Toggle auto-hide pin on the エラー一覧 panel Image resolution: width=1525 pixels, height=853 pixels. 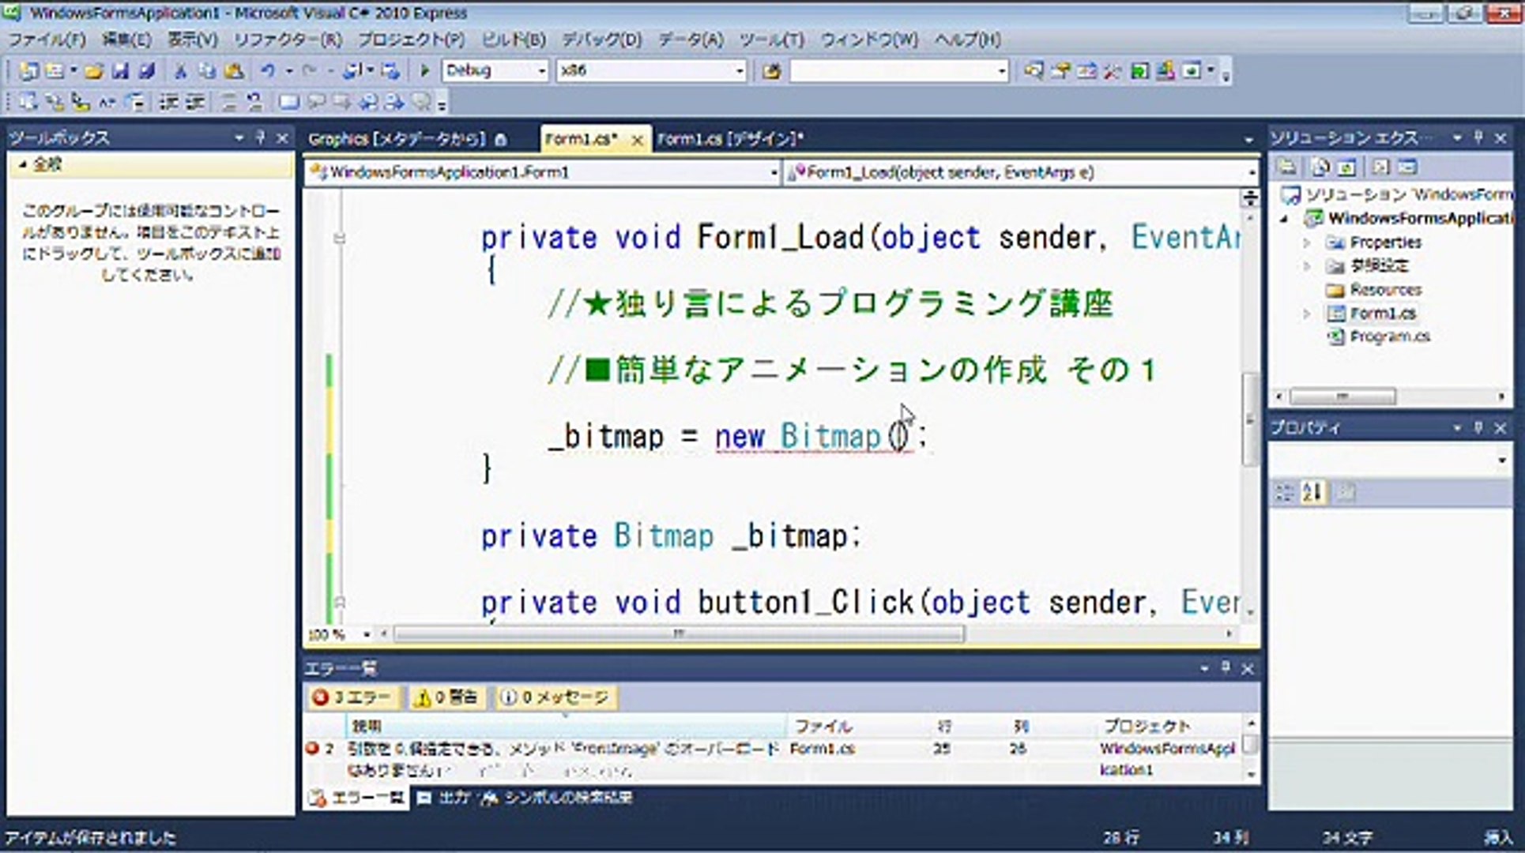1226,668
